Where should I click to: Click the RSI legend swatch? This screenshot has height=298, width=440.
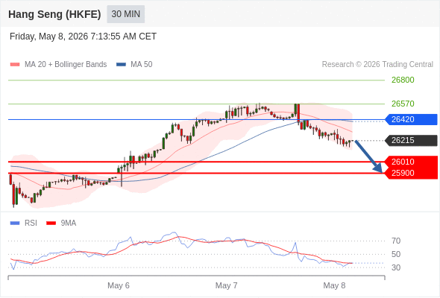pyautogui.click(x=15, y=223)
